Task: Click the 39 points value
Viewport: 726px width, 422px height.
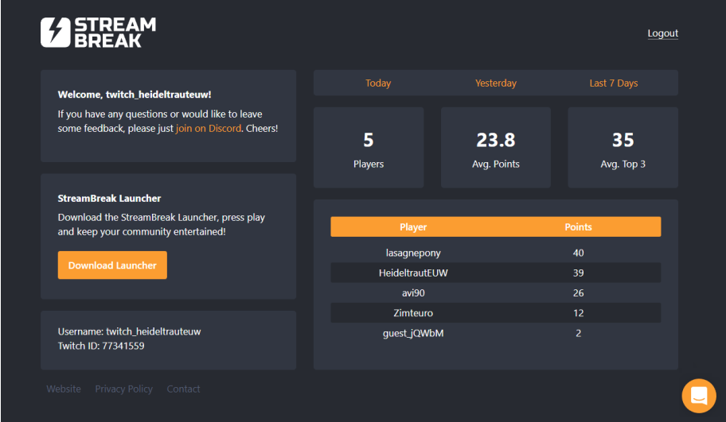Action: click(578, 273)
